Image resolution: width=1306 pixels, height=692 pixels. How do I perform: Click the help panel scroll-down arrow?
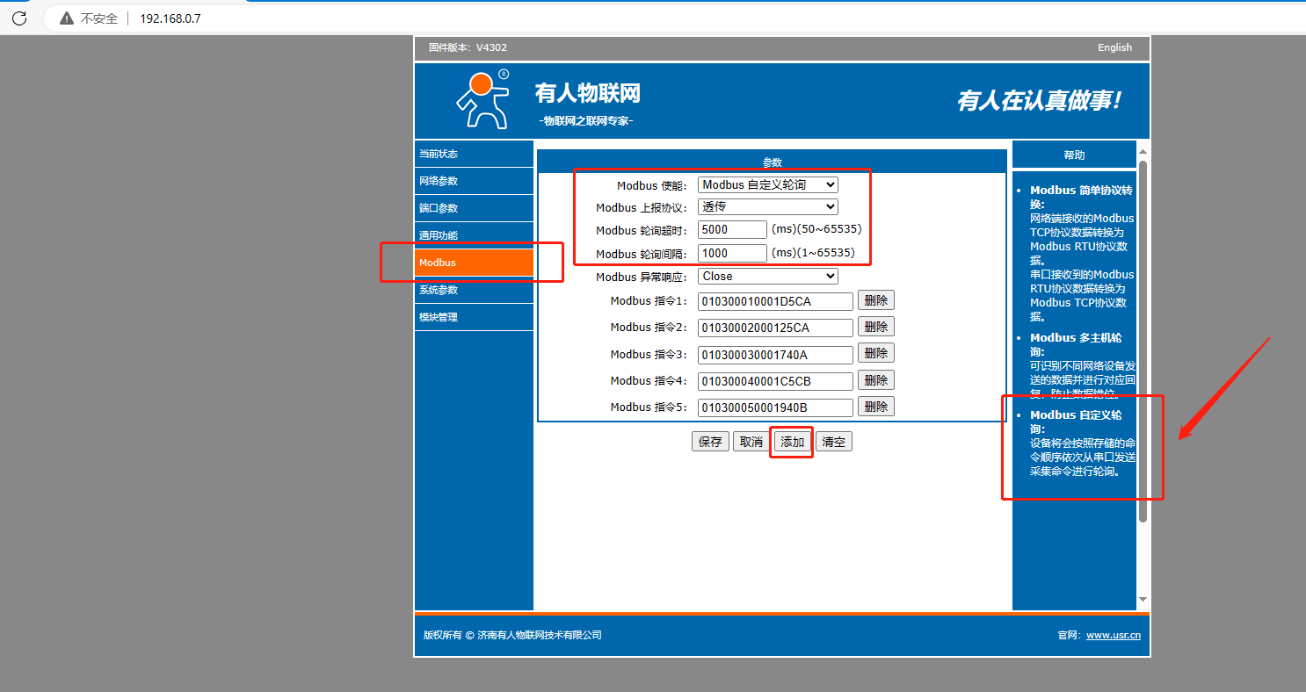coord(1143,599)
